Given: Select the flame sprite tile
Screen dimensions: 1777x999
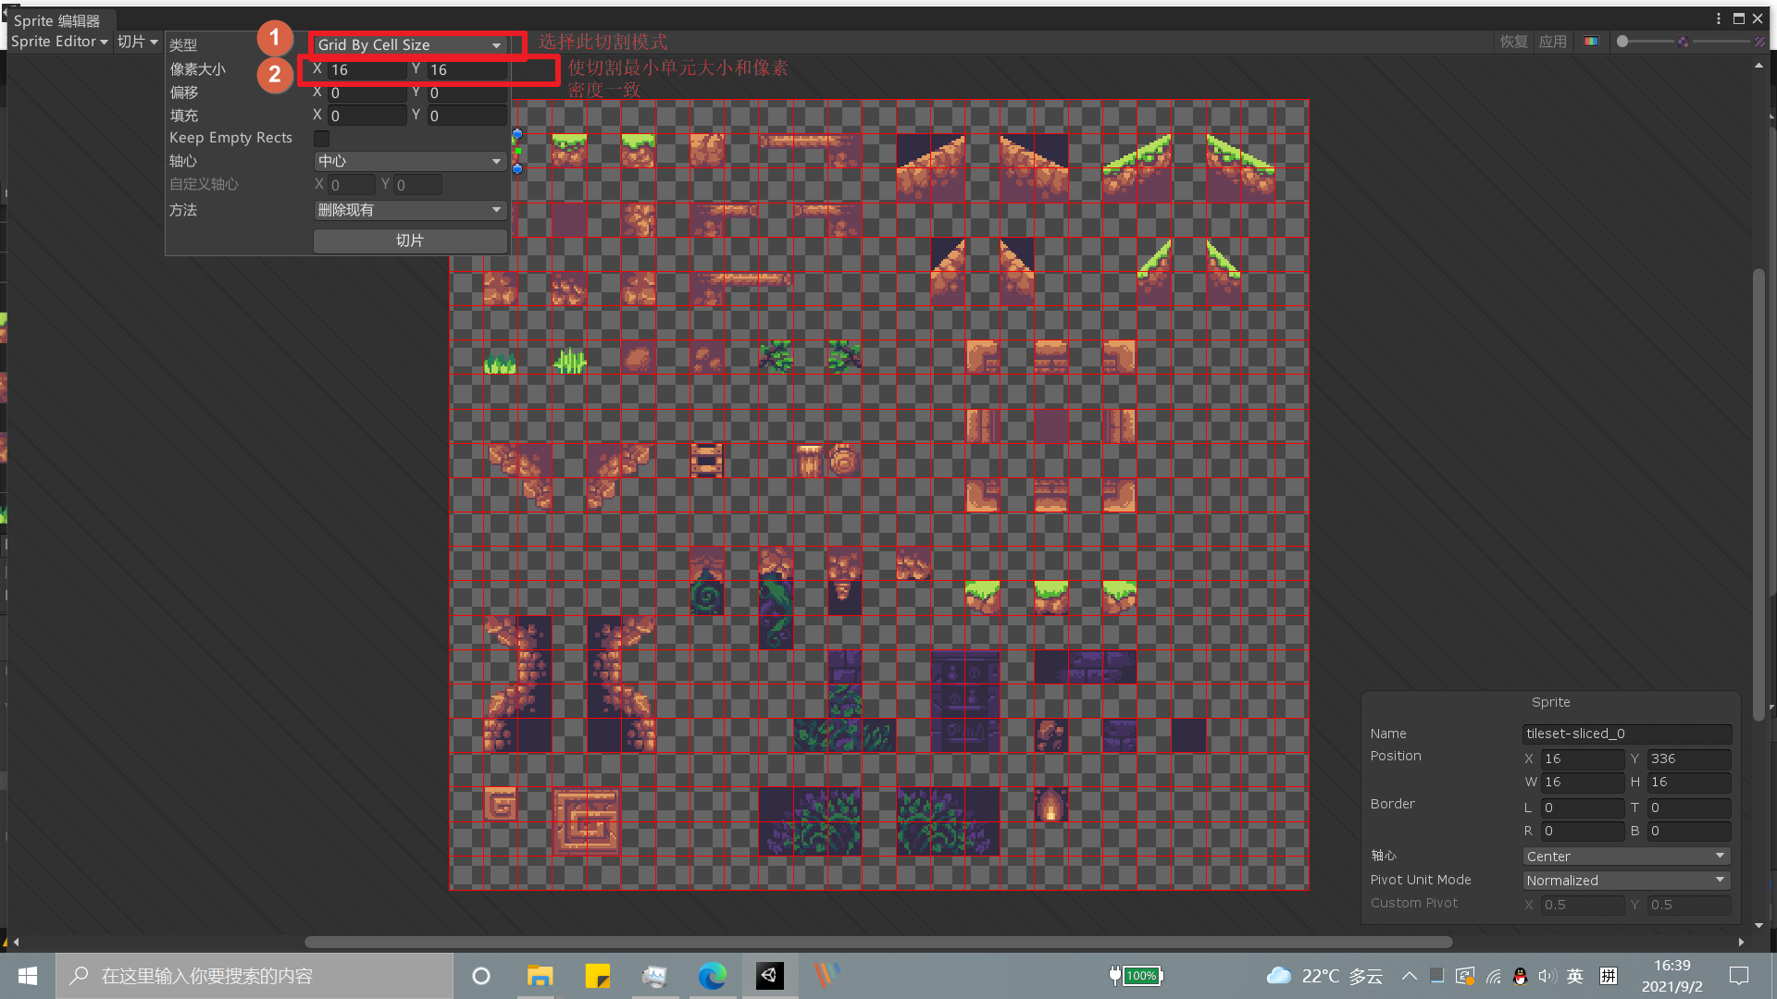Looking at the screenshot, I should pos(1050,805).
